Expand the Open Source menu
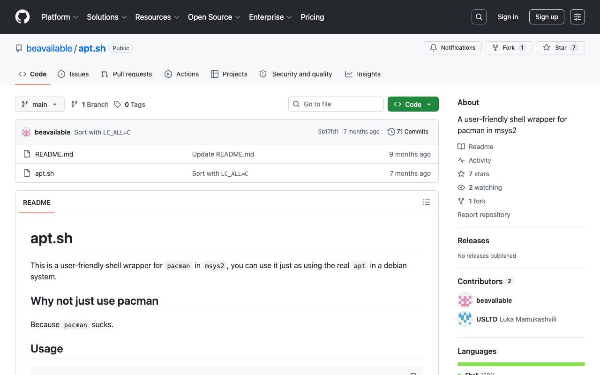 pyautogui.click(x=214, y=17)
